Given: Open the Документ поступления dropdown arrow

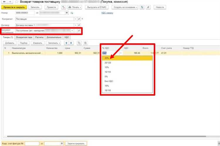Looking at the screenshot, I should [72, 31].
